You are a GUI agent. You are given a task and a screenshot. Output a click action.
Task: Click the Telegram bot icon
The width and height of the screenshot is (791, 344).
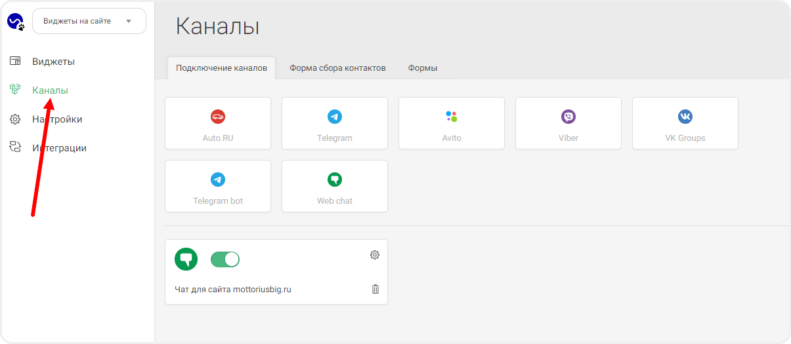click(x=218, y=180)
